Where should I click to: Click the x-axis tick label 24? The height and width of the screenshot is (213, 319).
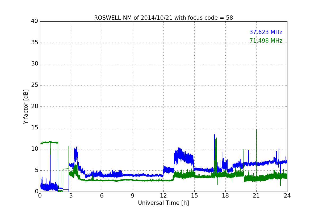pyautogui.click(x=287, y=196)
